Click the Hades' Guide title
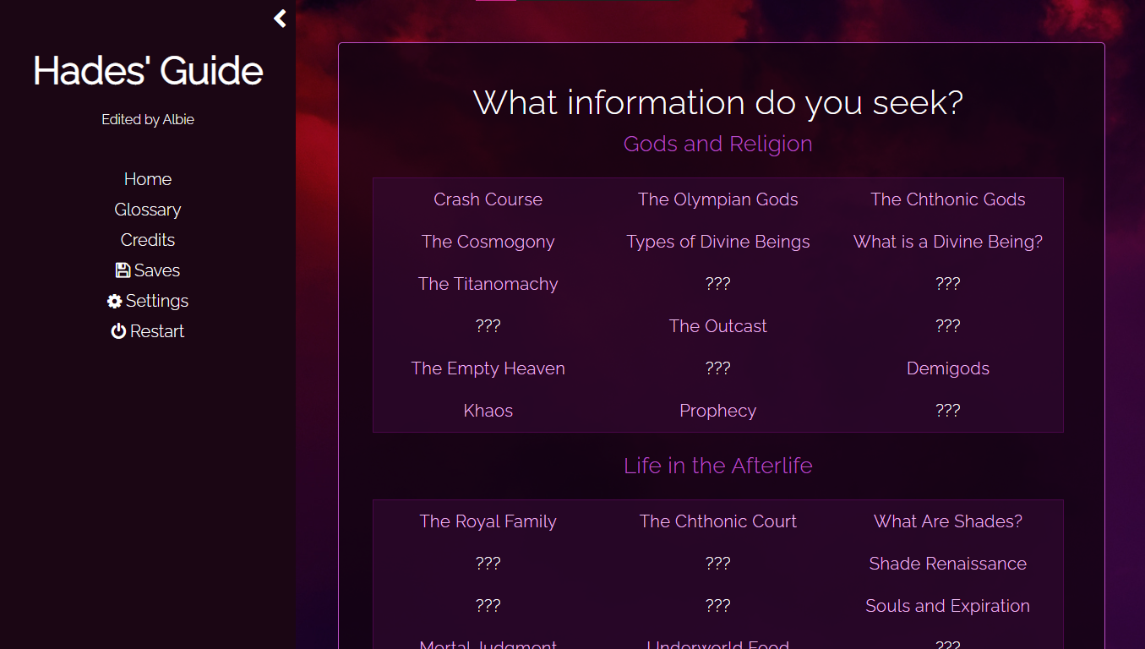This screenshot has width=1145, height=649. pyautogui.click(x=148, y=71)
